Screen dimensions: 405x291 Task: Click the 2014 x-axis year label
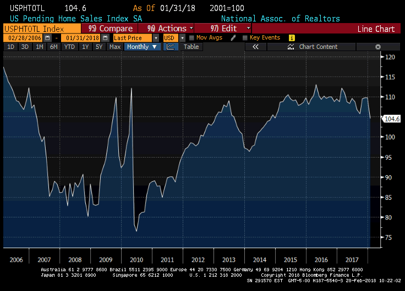click(x=260, y=260)
